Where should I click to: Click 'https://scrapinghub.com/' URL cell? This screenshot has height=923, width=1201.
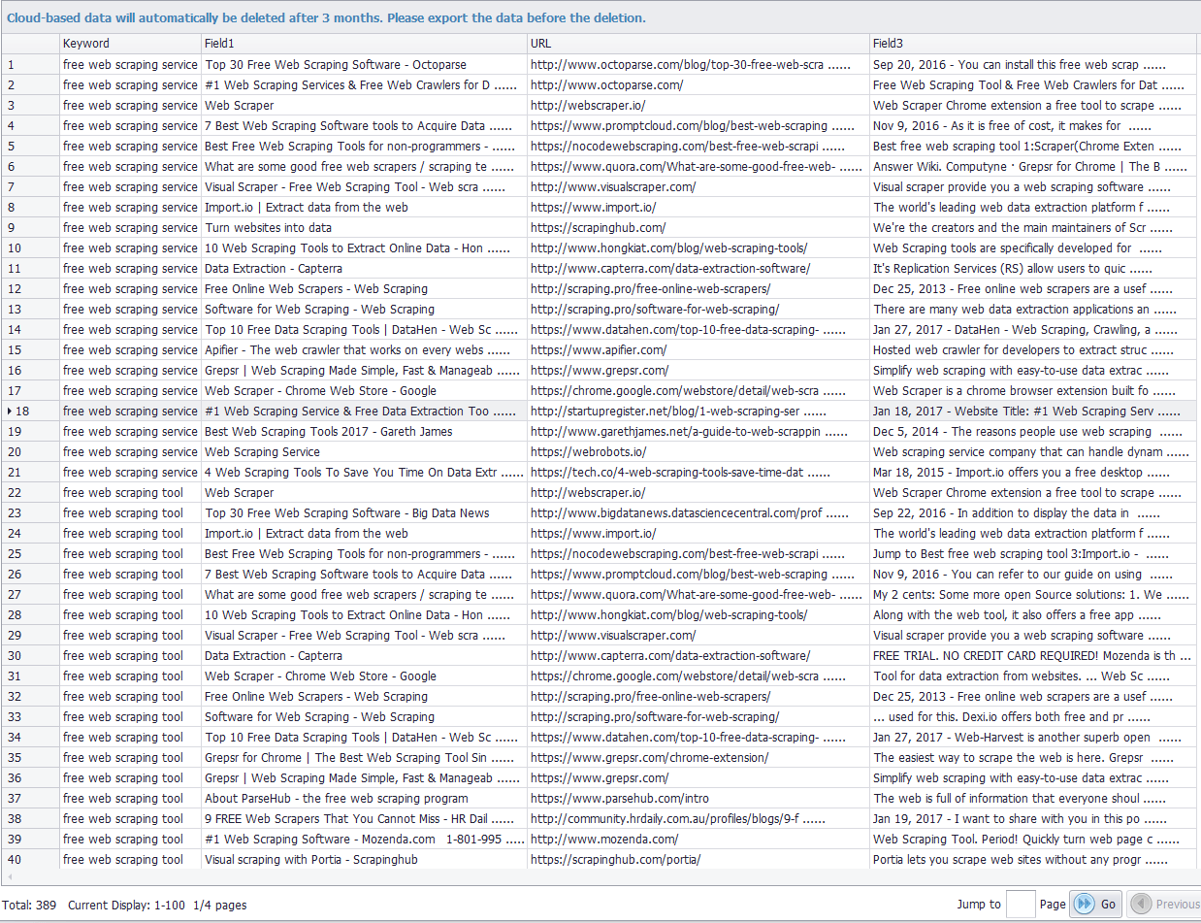coord(698,228)
